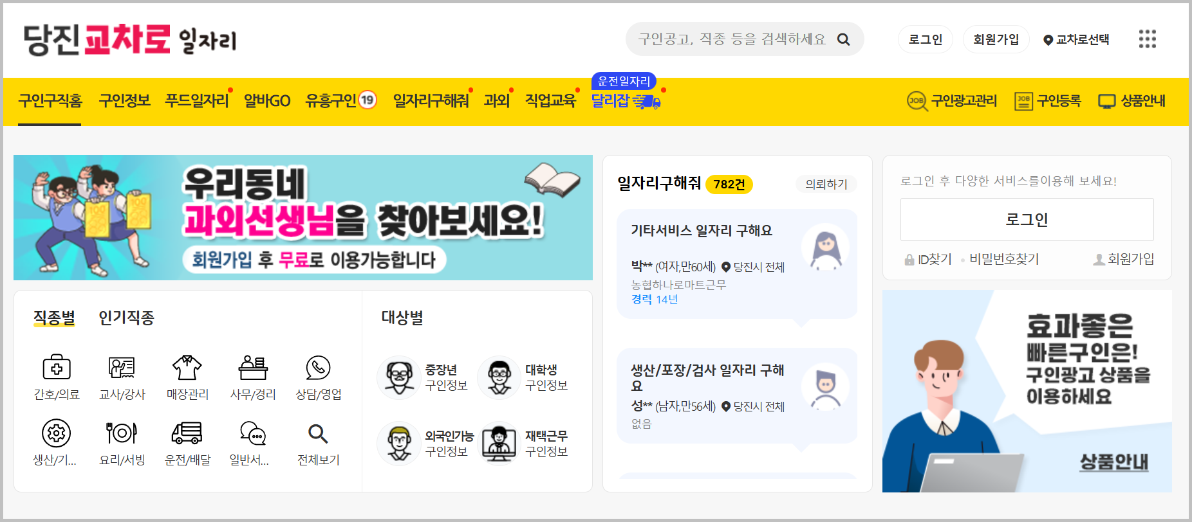This screenshot has height=522, width=1192.
Task: Select the 생산/기... gear icon
Action: (56, 433)
